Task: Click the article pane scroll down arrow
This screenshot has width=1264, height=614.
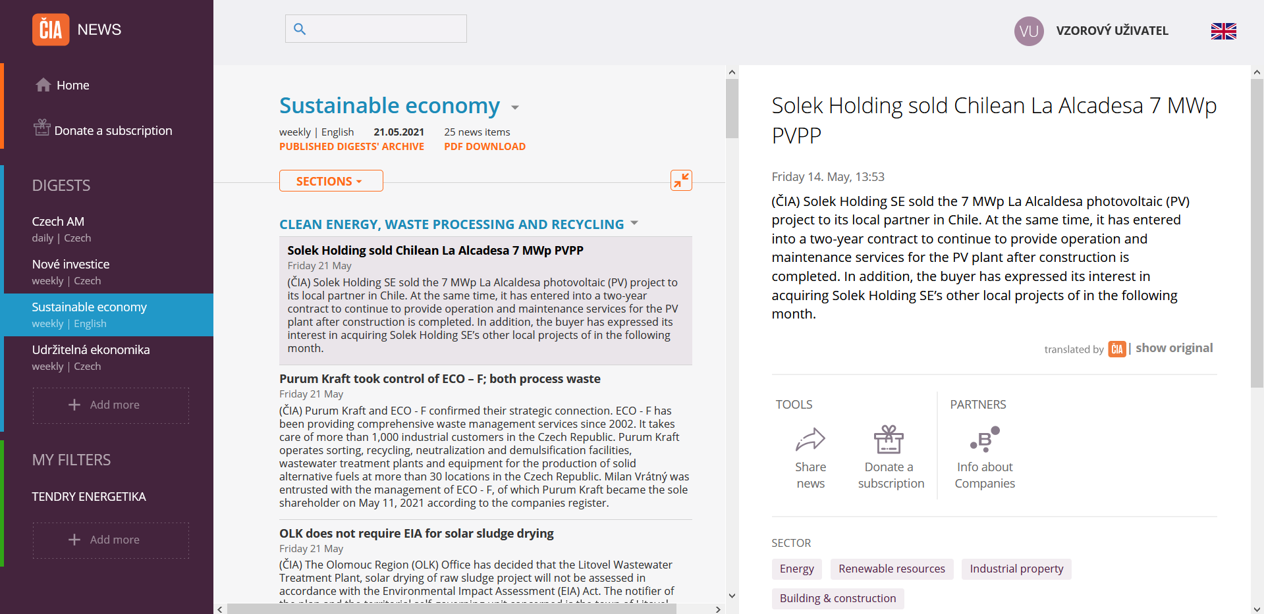Action: coord(1257,609)
